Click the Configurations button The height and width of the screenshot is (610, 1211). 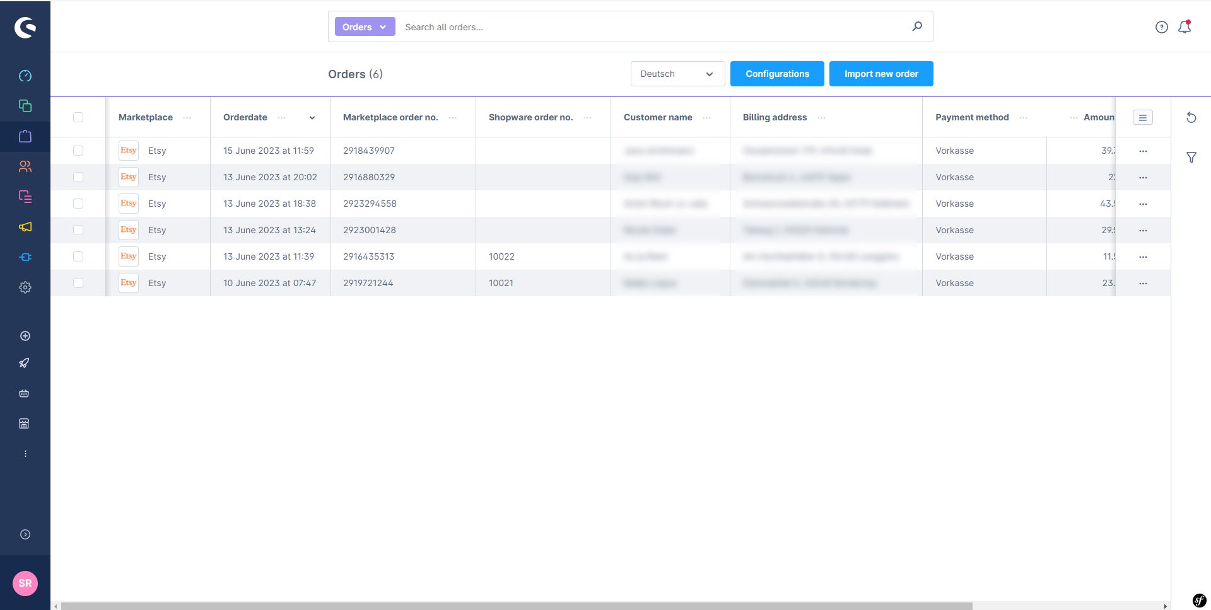[777, 74]
